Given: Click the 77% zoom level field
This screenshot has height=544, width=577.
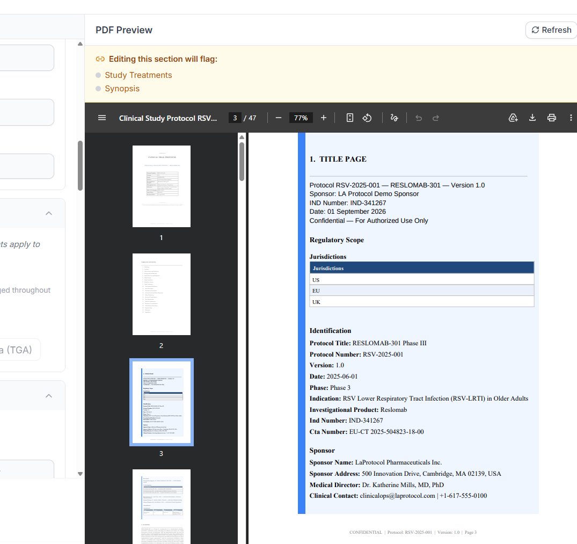Looking at the screenshot, I should pos(301,118).
